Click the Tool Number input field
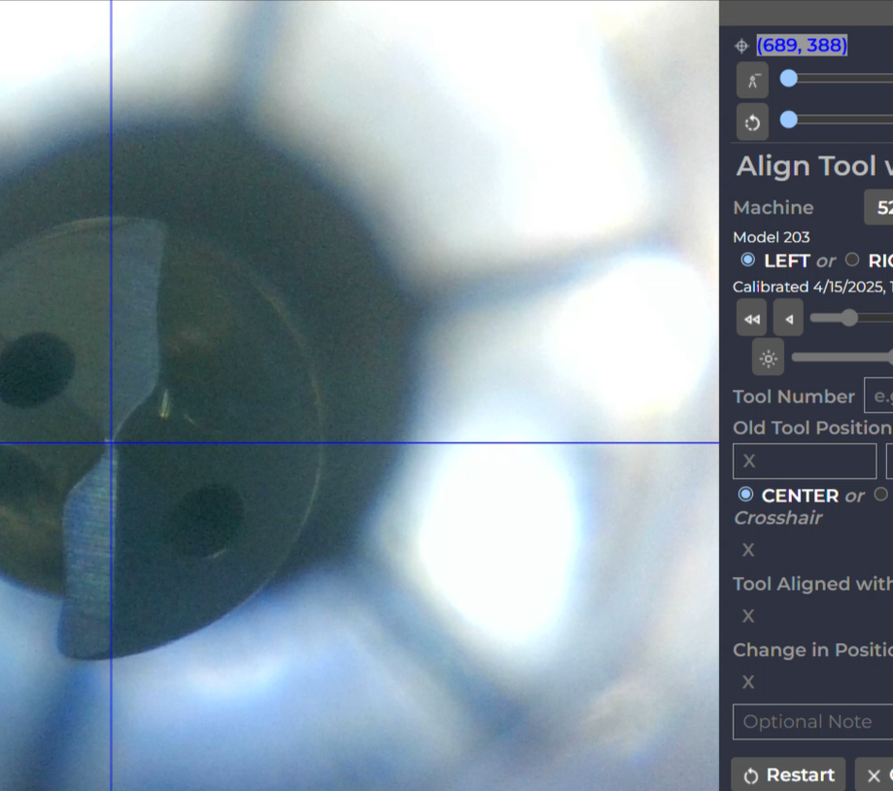 point(878,396)
